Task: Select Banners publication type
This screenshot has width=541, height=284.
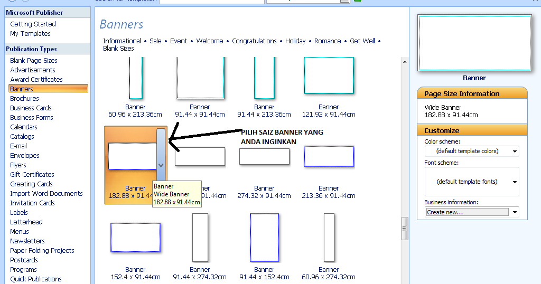Action: point(48,89)
